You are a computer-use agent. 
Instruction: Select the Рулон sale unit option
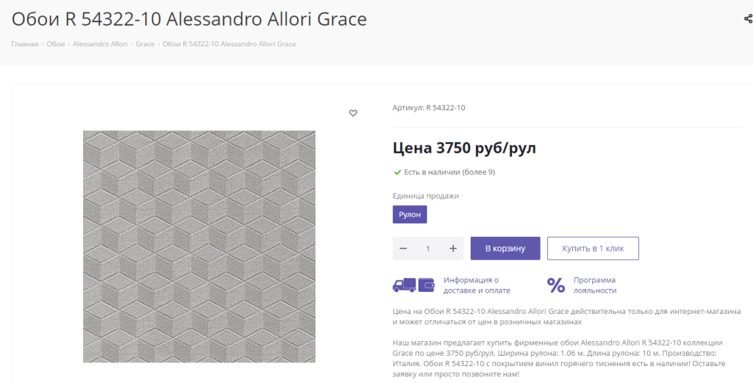click(410, 215)
